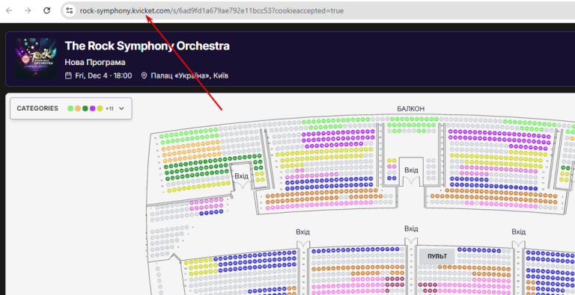
Task: Open site information icon in address bar
Action: coord(70,10)
